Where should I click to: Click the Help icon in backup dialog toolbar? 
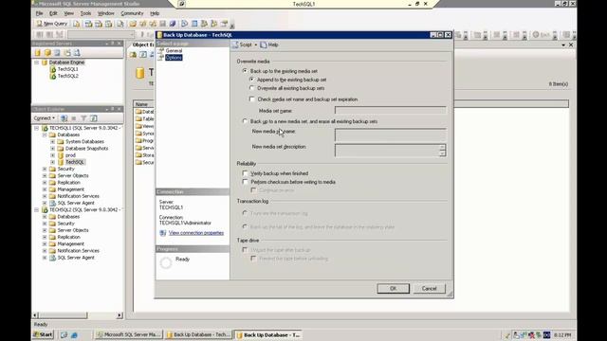[264, 45]
